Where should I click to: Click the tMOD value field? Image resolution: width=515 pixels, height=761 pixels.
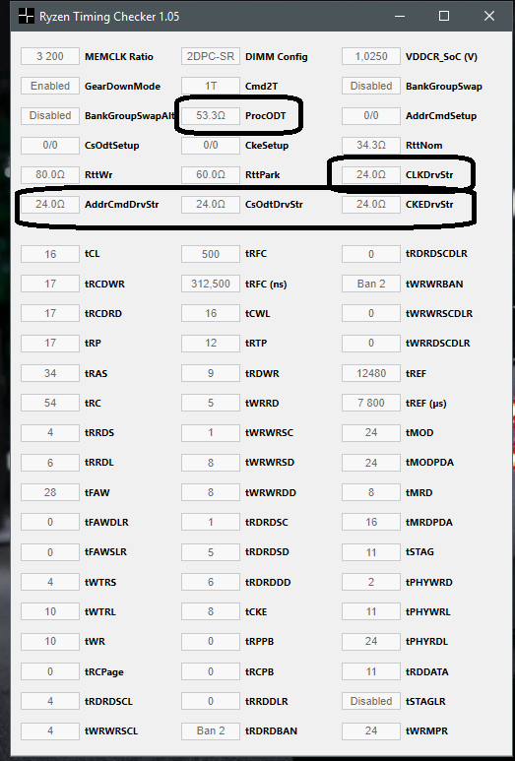(371, 432)
